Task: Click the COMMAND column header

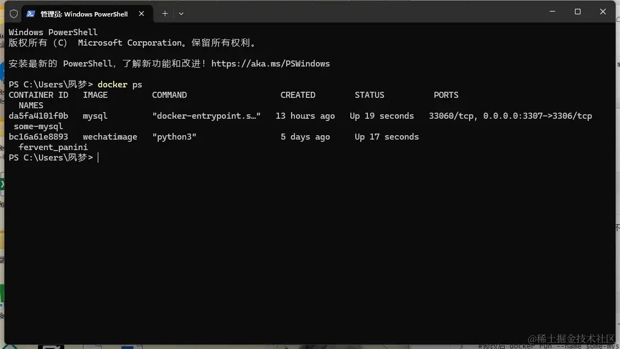Action: (169, 95)
